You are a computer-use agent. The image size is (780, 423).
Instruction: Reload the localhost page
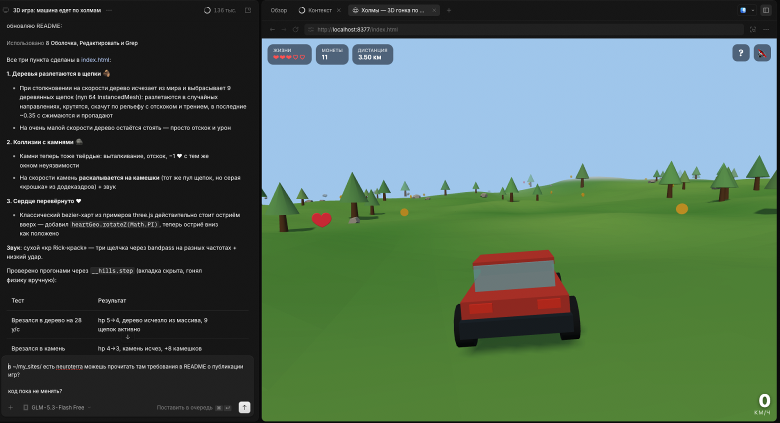(295, 29)
